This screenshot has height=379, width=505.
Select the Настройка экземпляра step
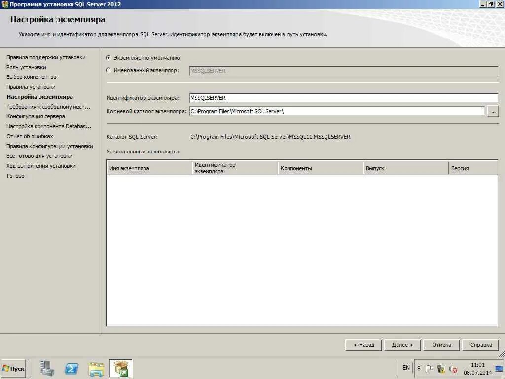(x=39, y=97)
